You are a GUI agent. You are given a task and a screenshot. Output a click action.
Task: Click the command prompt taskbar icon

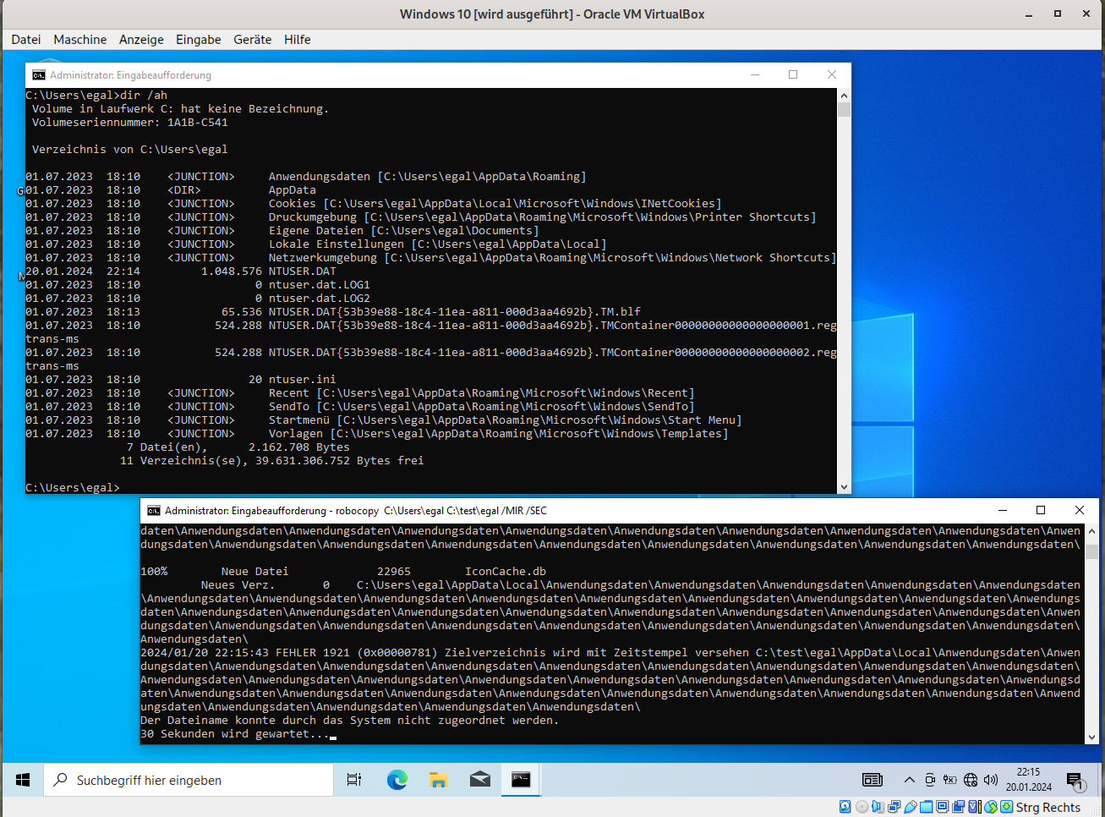click(521, 780)
